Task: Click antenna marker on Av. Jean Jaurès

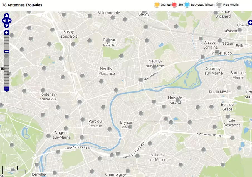Action: (x=141, y=80)
